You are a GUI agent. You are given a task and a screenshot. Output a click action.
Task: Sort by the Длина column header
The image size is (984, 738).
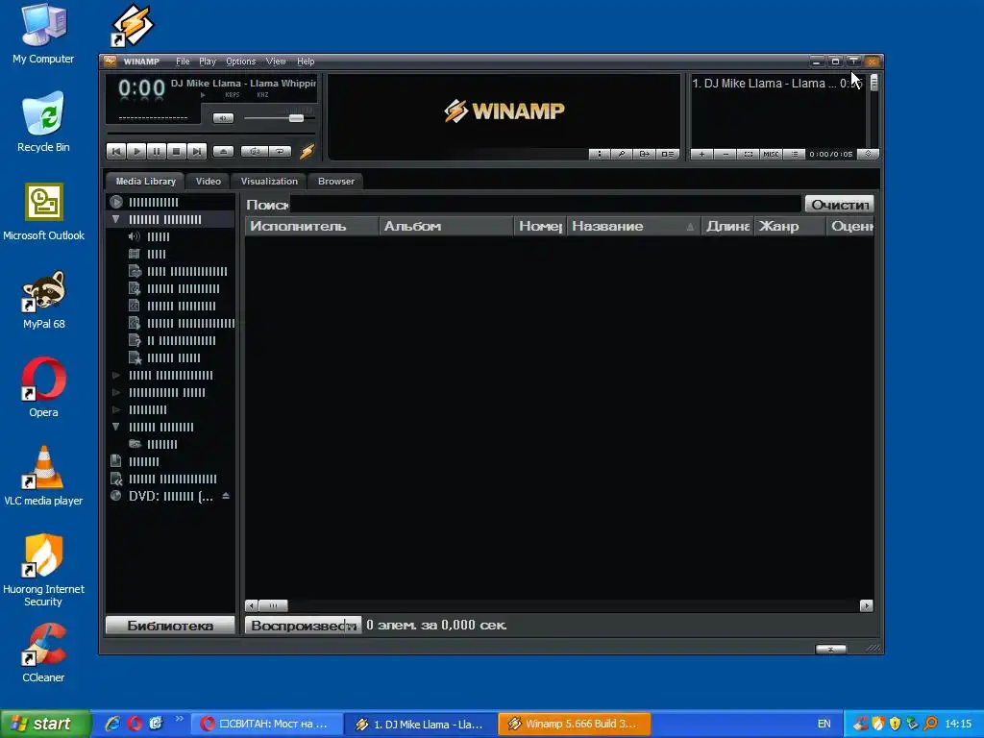click(x=727, y=226)
